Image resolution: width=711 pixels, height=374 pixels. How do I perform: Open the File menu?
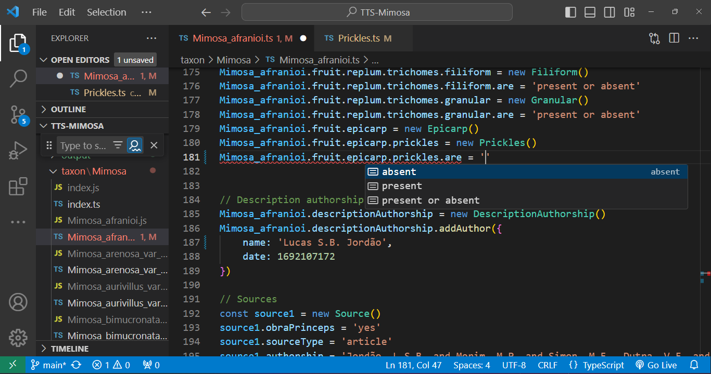(39, 12)
